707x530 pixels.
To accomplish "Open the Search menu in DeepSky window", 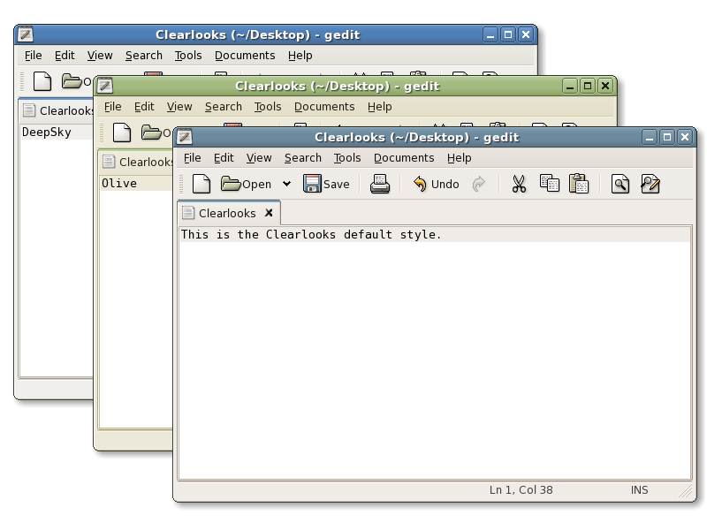I will click(144, 55).
